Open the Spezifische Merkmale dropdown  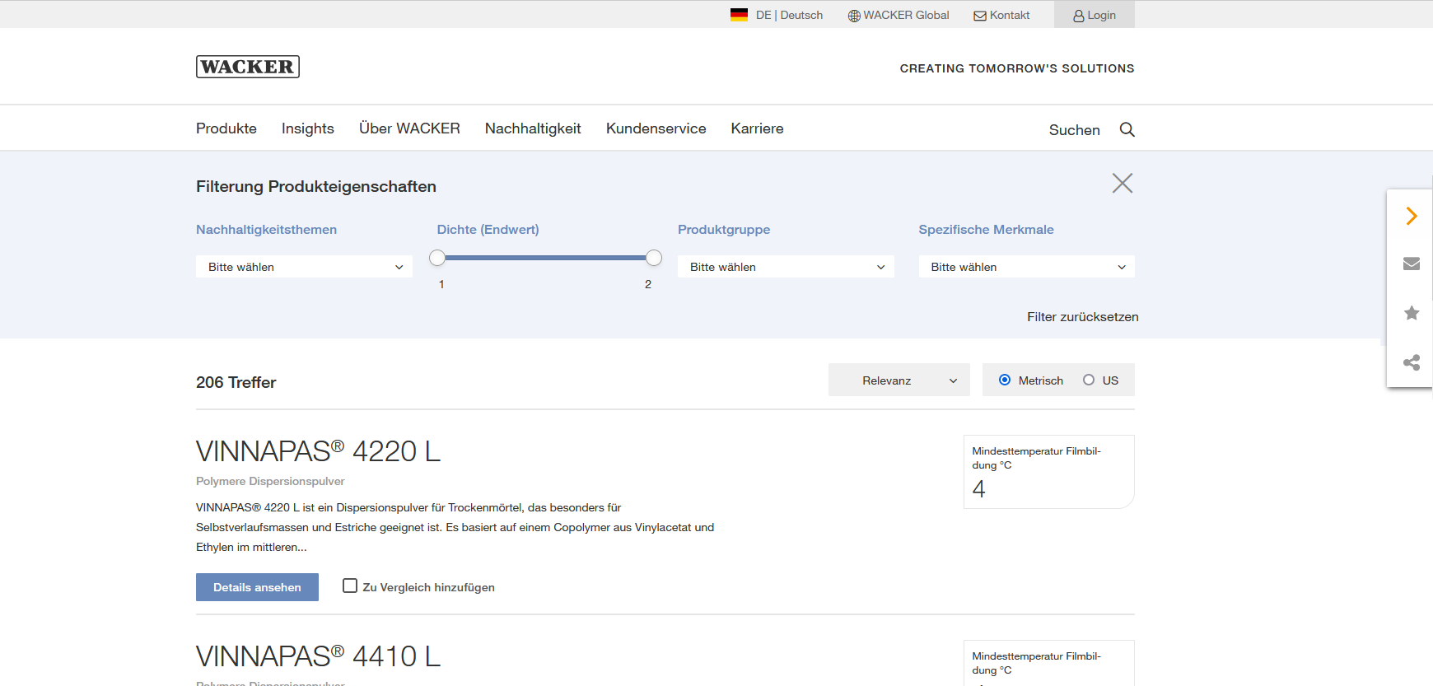tap(1027, 267)
